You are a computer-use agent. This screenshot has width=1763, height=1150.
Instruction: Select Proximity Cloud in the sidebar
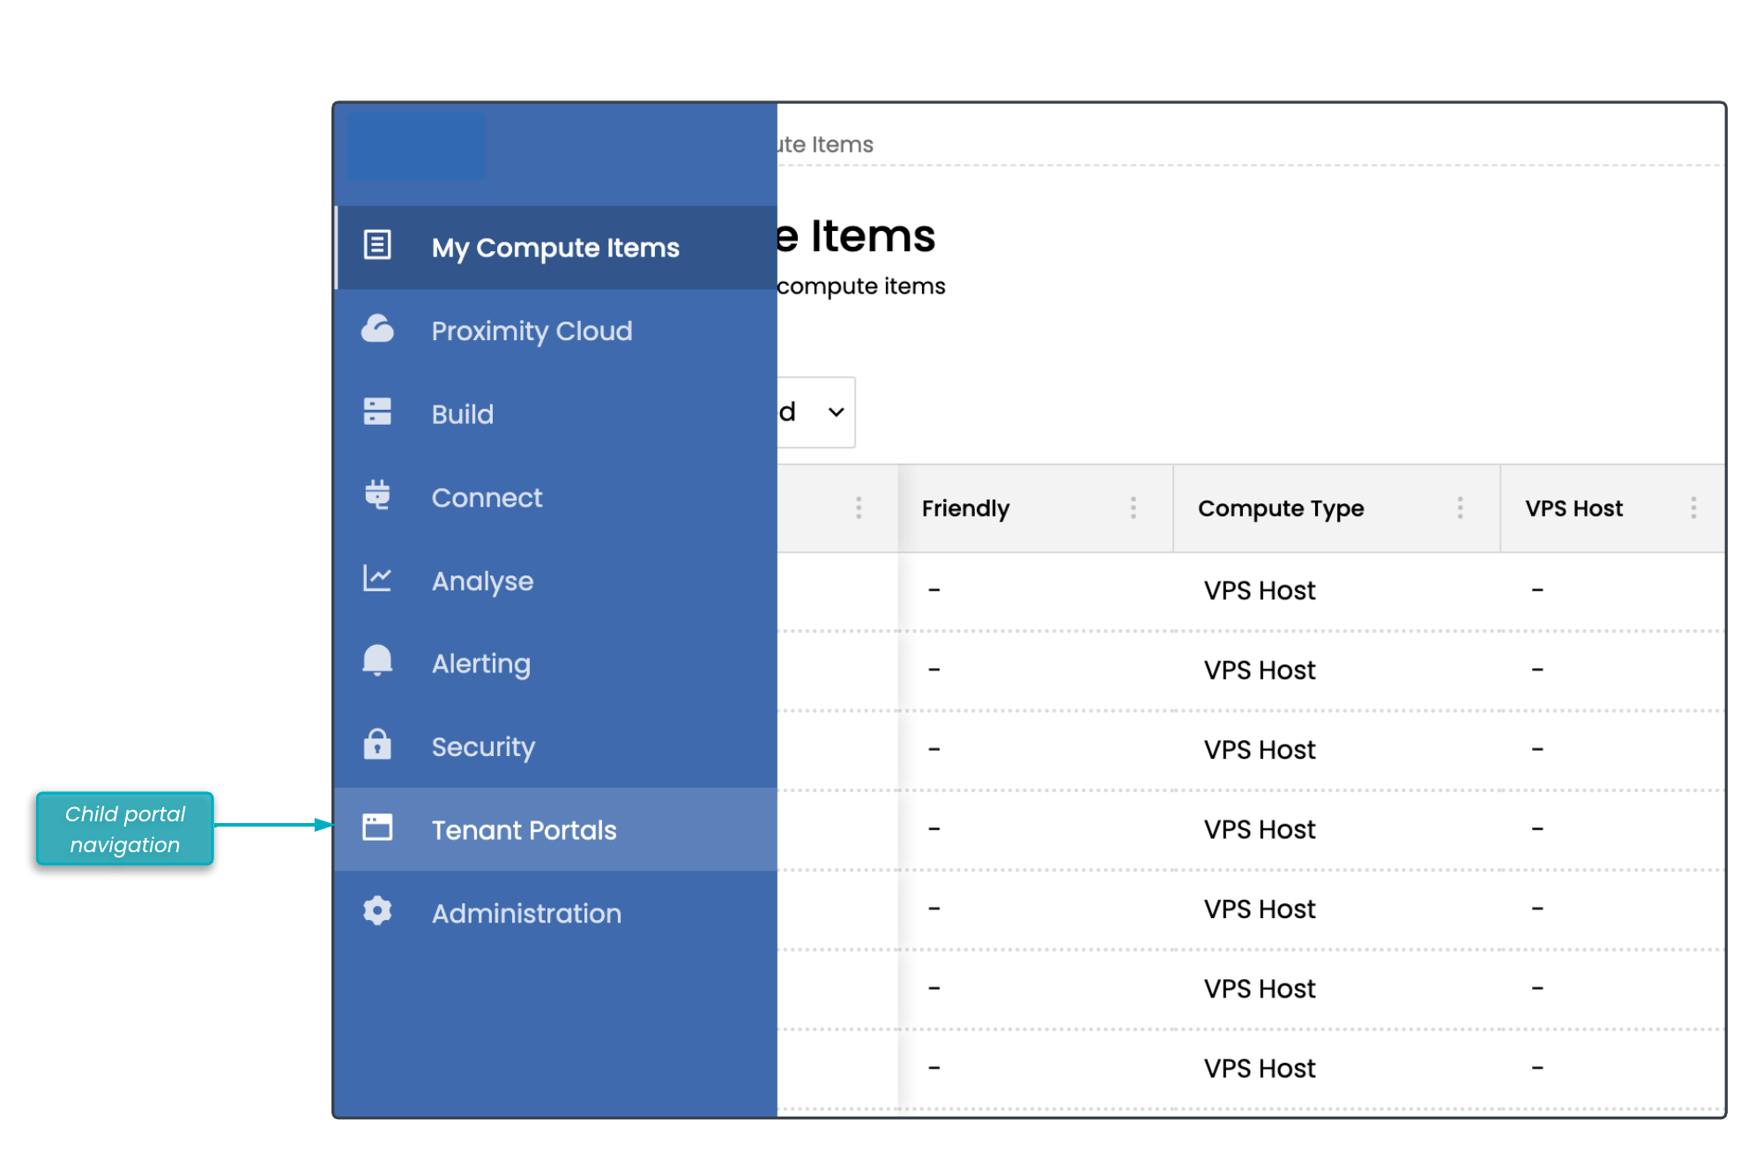coord(532,331)
